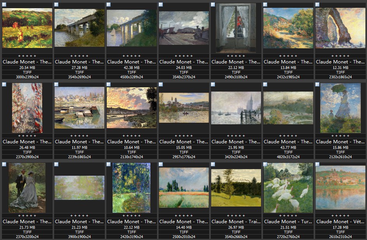Mark the checkbox of the 24.03 MB image
This screenshot has height=240, width=367.
161,4
